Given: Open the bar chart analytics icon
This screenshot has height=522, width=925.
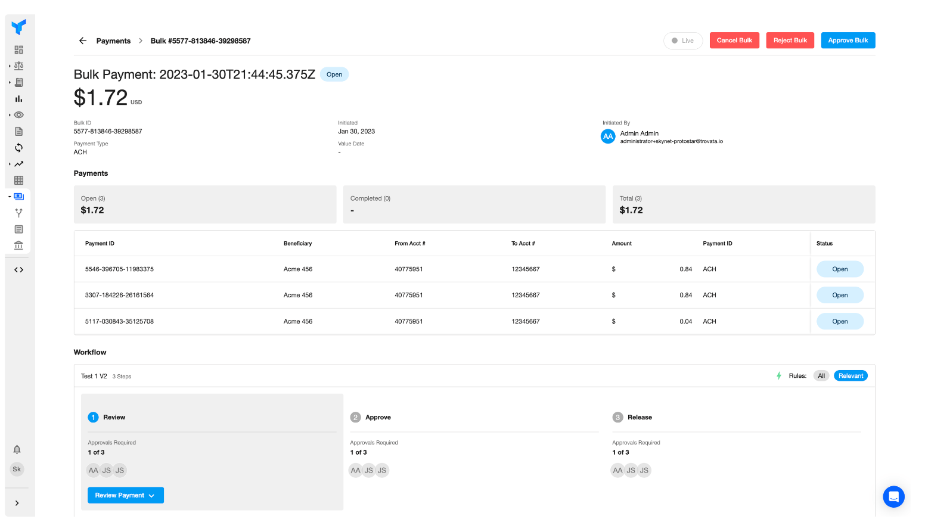Looking at the screenshot, I should pos(18,98).
